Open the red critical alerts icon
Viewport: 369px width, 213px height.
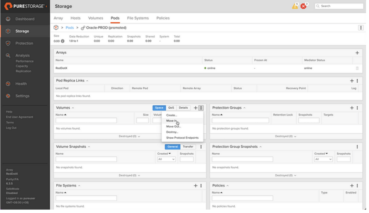(304, 6)
